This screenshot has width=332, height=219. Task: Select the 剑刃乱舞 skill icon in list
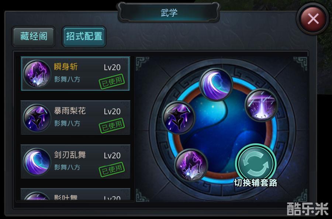tap(37, 162)
